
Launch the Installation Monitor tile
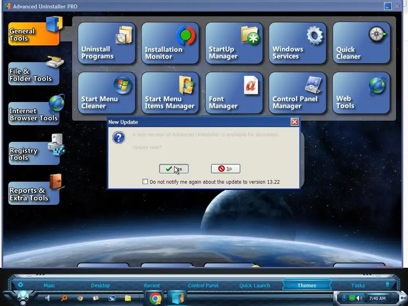pyautogui.click(x=170, y=43)
